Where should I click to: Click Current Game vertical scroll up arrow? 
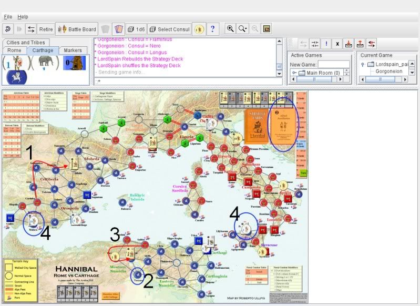412,64
